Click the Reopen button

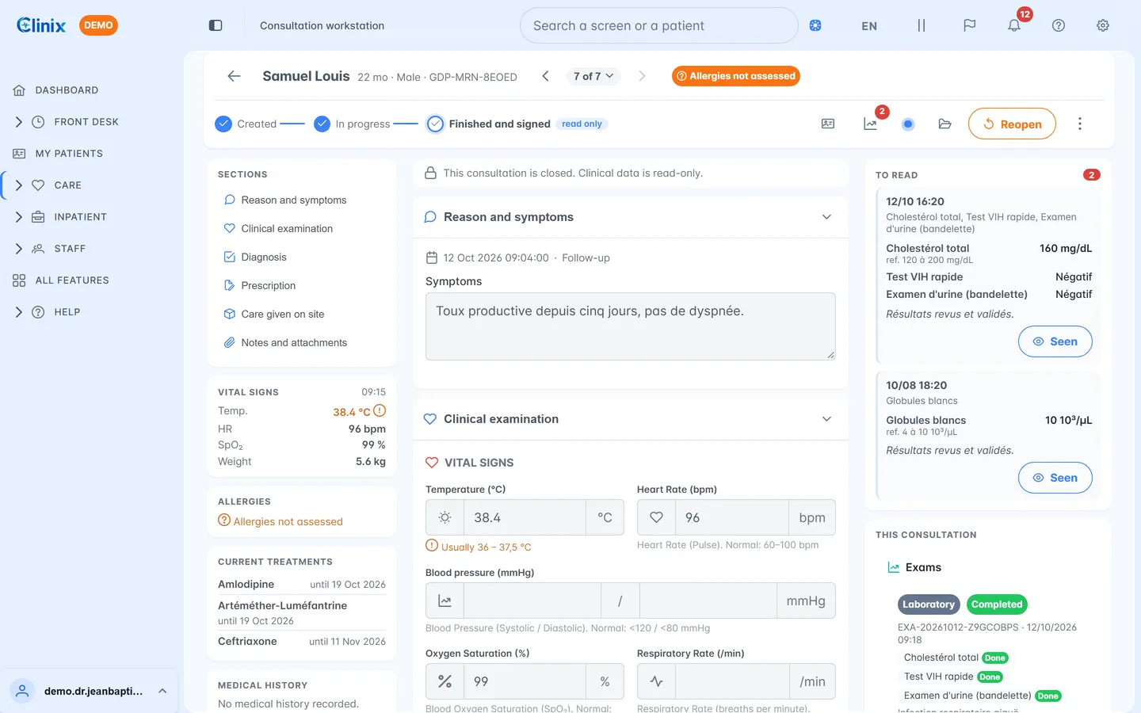click(1012, 124)
